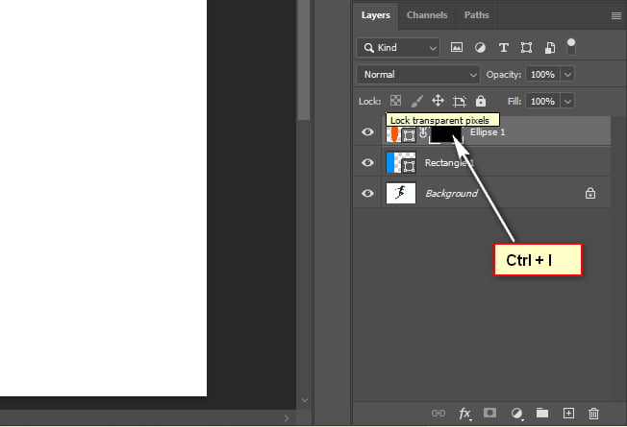Screen dimensions: 627x427
Task: Switch to the Paths tab
Action: 476,15
